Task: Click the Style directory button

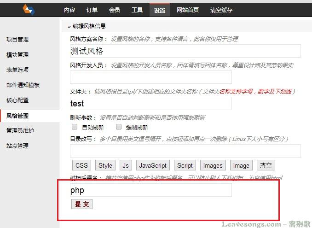Action: (105, 165)
